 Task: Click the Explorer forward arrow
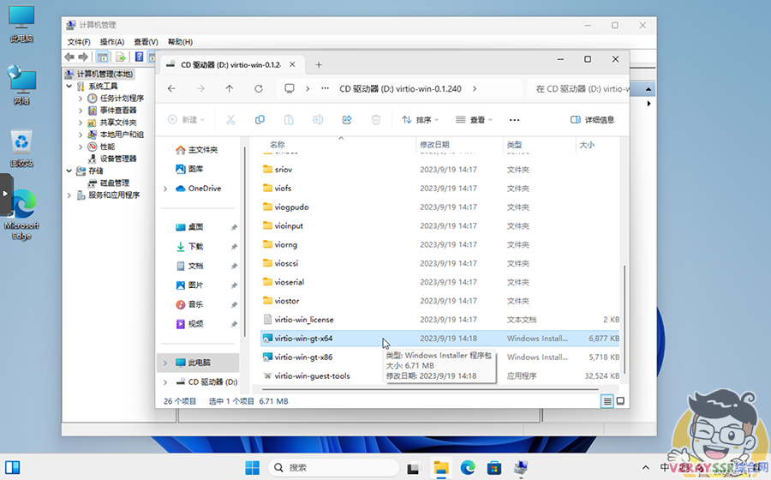[x=200, y=88]
